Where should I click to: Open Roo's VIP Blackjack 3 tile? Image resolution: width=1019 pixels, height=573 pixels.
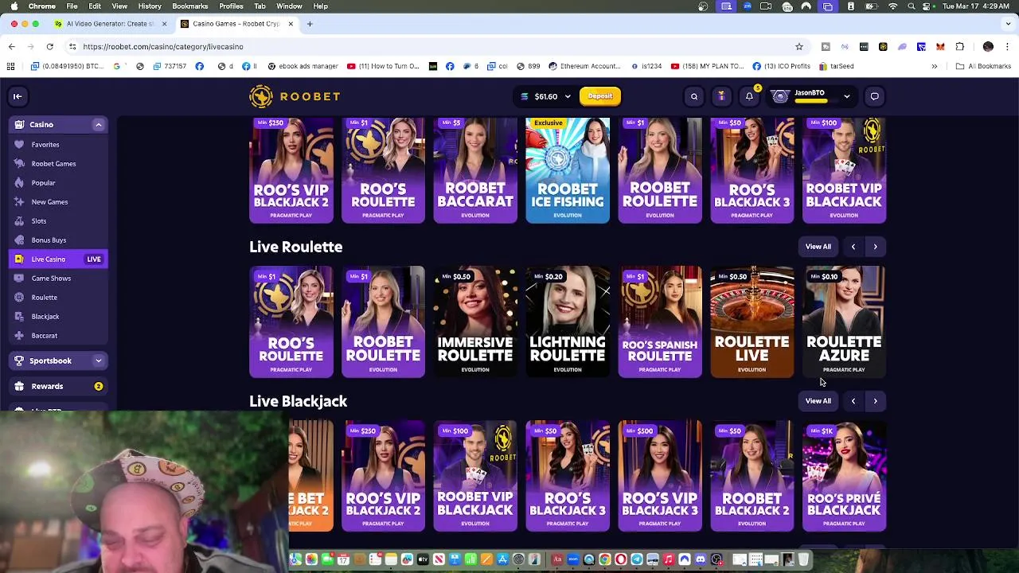[660, 476]
